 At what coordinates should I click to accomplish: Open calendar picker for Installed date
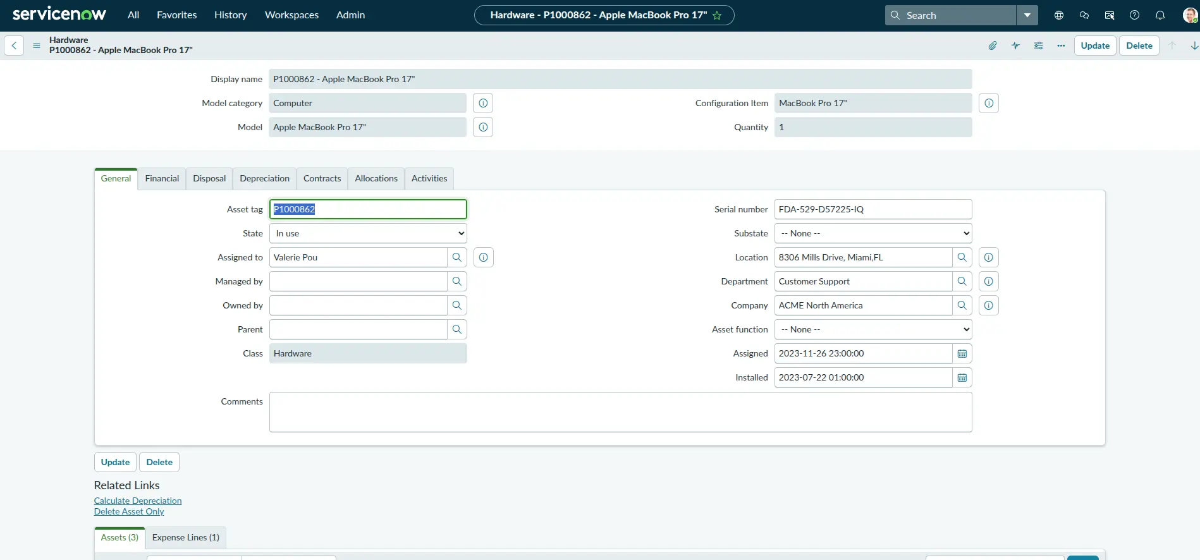click(x=962, y=377)
